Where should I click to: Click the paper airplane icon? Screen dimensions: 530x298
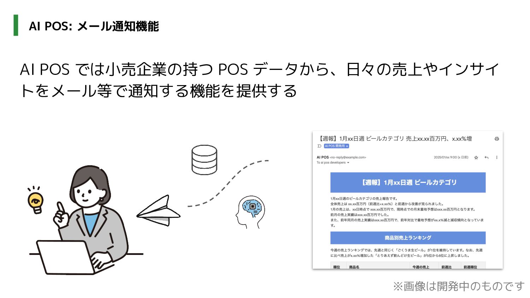coord(159,210)
